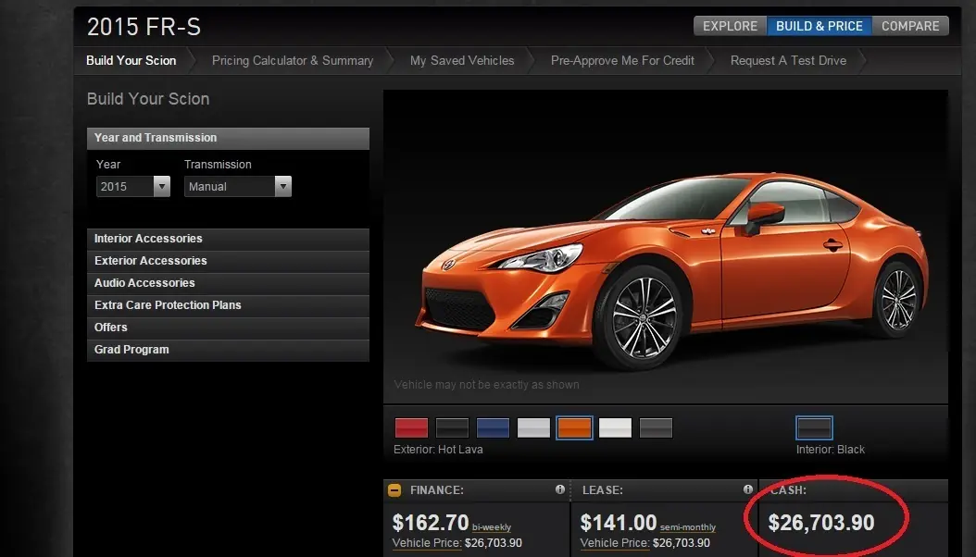The width and height of the screenshot is (976, 557).
Task: Go to Build Your Scion step
Action: 131,60
